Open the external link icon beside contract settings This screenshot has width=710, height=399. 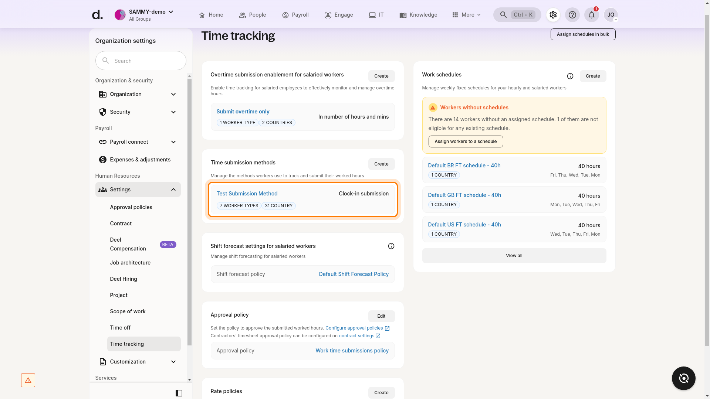(x=378, y=336)
